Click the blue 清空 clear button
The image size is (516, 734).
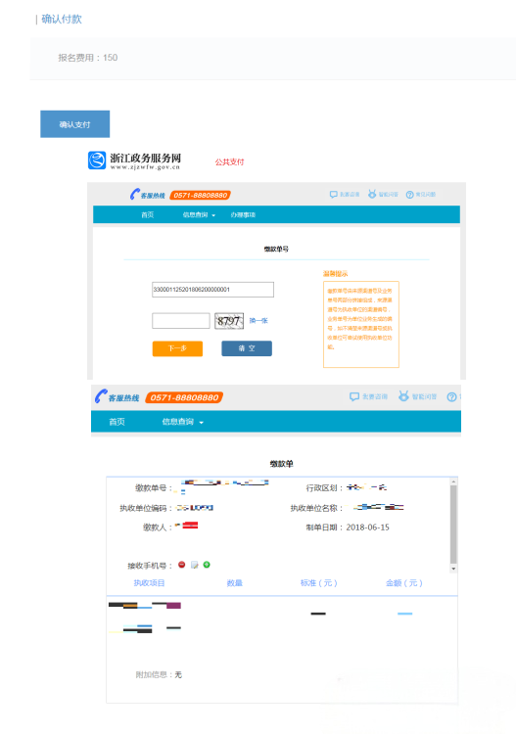247,348
